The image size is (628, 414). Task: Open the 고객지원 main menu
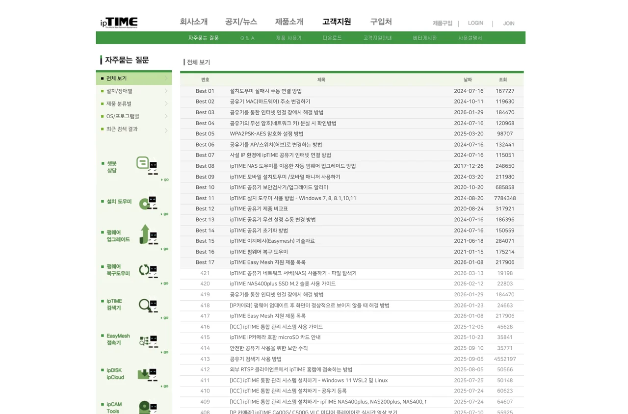click(337, 22)
